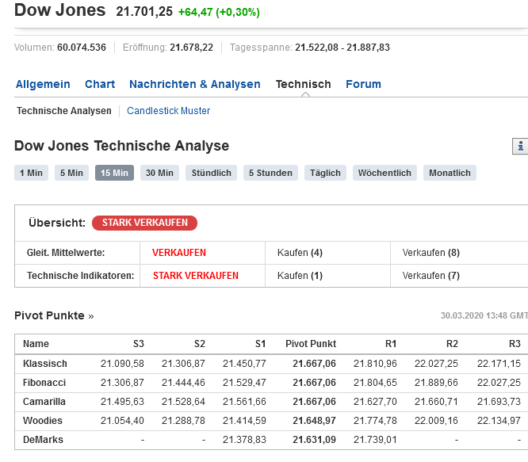528x462 pixels.
Task: Click the Fibonacci row name
Action: click(x=44, y=383)
